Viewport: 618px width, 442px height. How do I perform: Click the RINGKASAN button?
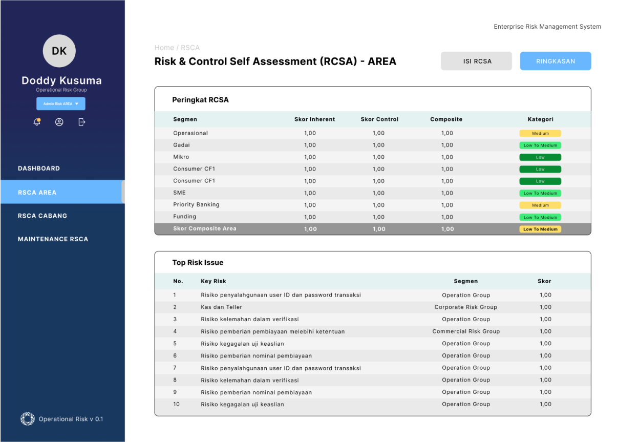pos(556,61)
